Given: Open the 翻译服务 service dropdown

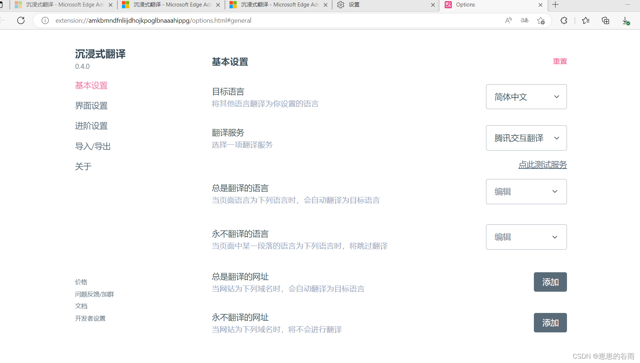Looking at the screenshot, I should (x=526, y=138).
